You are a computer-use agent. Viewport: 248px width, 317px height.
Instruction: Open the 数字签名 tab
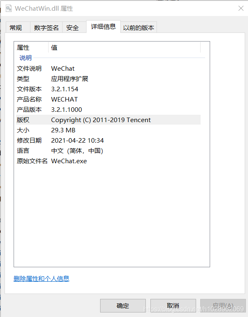46,27
